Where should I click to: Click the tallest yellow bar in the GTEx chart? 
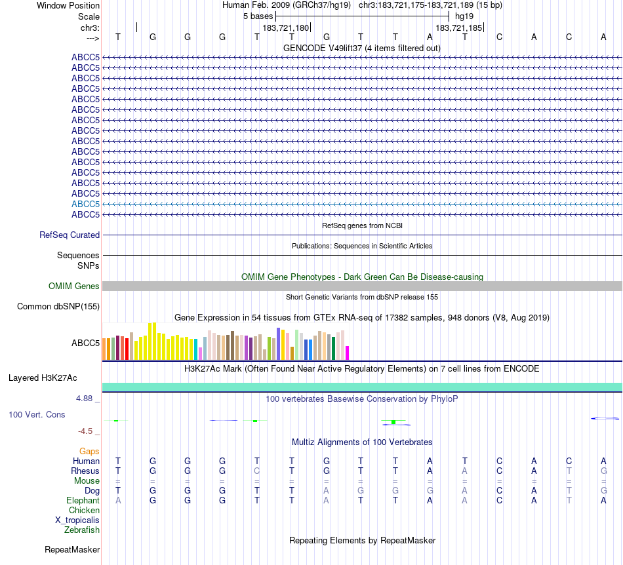(x=155, y=341)
